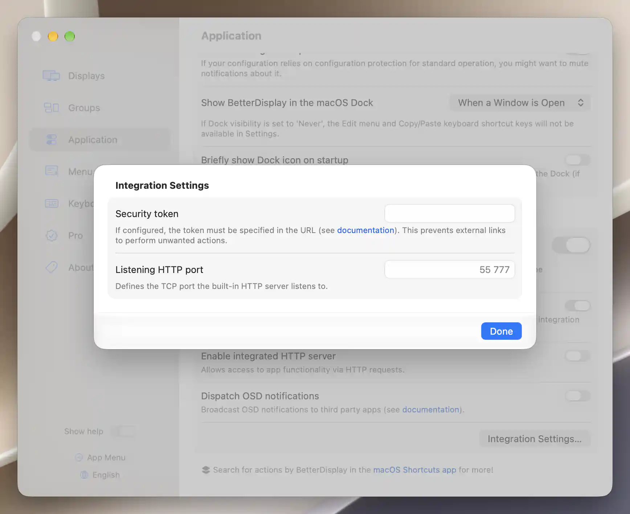The image size is (630, 514).
Task: Click 'Defines the TCP port' description text
Action: point(221,286)
